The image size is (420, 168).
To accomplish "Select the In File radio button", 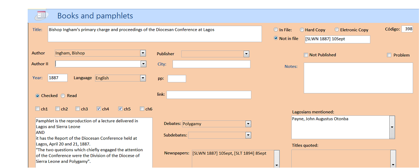I will pyautogui.click(x=276, y=30).
